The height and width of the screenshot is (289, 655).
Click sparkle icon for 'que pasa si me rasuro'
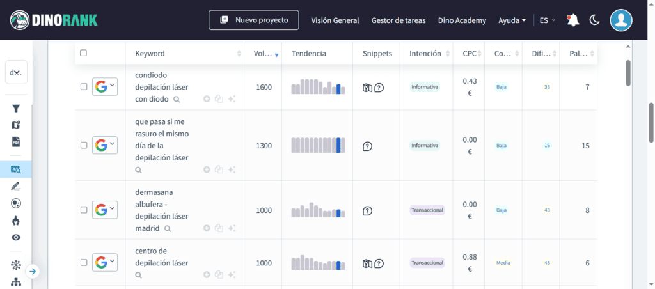(232, 169)
